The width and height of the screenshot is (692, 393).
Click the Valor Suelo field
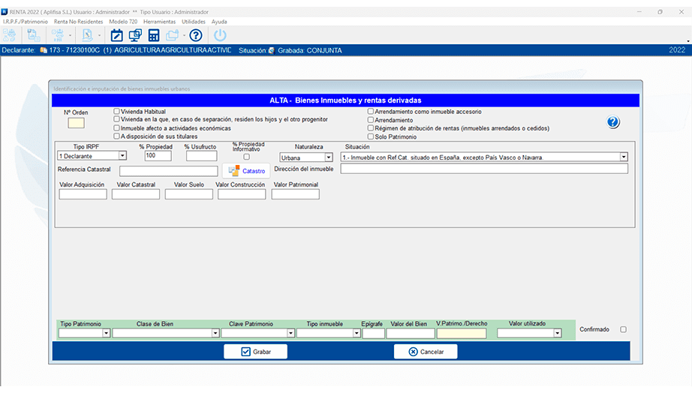point(189,194)
